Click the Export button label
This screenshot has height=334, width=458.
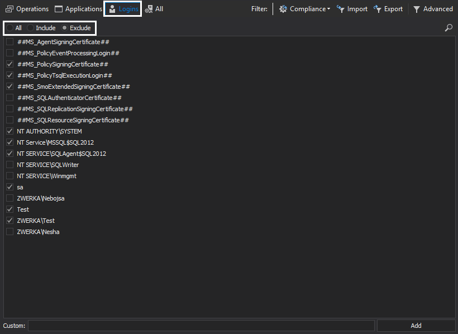(393, 9)
